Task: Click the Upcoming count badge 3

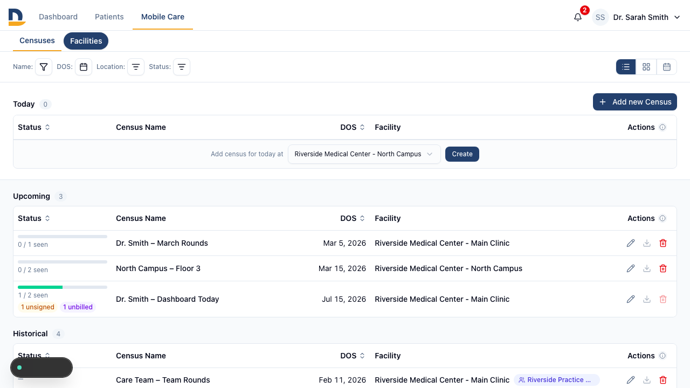Action: [61, 197]
